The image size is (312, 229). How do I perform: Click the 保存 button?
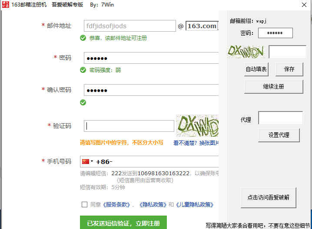(x=289, y=69)
